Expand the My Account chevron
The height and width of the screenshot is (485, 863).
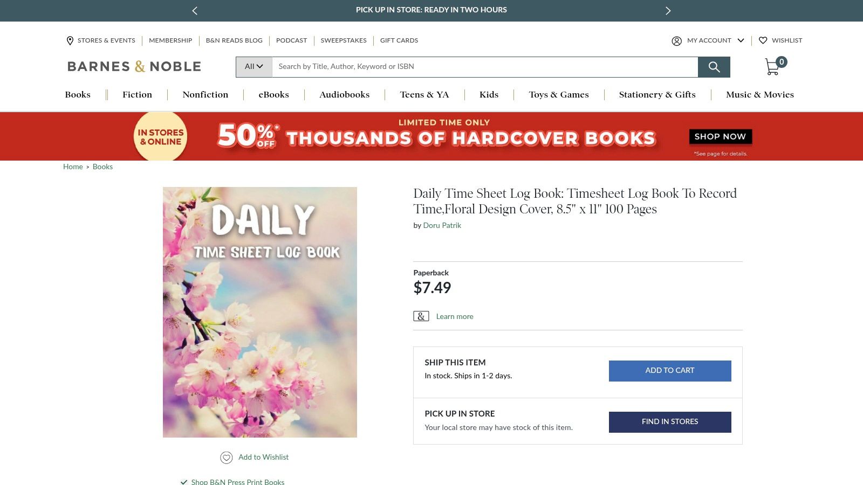741,40
